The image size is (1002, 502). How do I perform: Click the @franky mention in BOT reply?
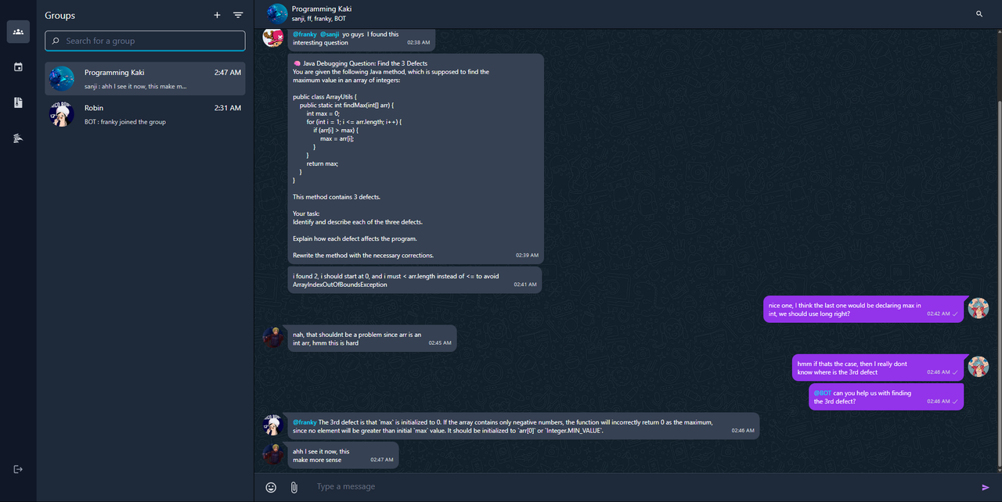pyautogui.click(x=305, y=422)
